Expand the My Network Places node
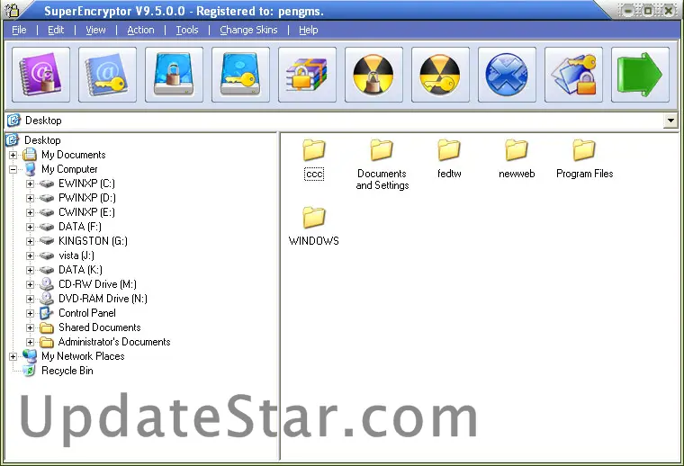Image resolution: width=684 pixels, height=466 pixels. pos(13,356)
